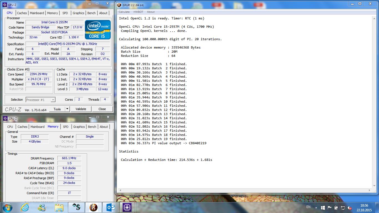This screenshot has height=213, width=379.
Task: Switch to GPUPI via its taskbar icon
Action: tap(94, 207)
